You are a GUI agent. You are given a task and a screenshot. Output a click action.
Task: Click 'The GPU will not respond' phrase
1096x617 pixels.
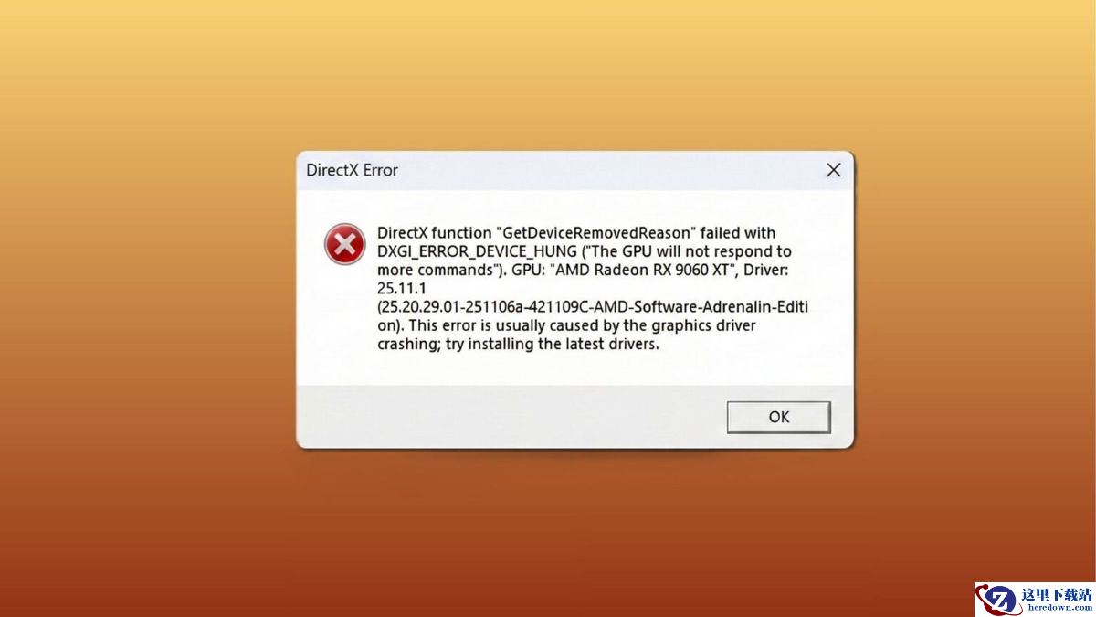[x=680, y=251]
